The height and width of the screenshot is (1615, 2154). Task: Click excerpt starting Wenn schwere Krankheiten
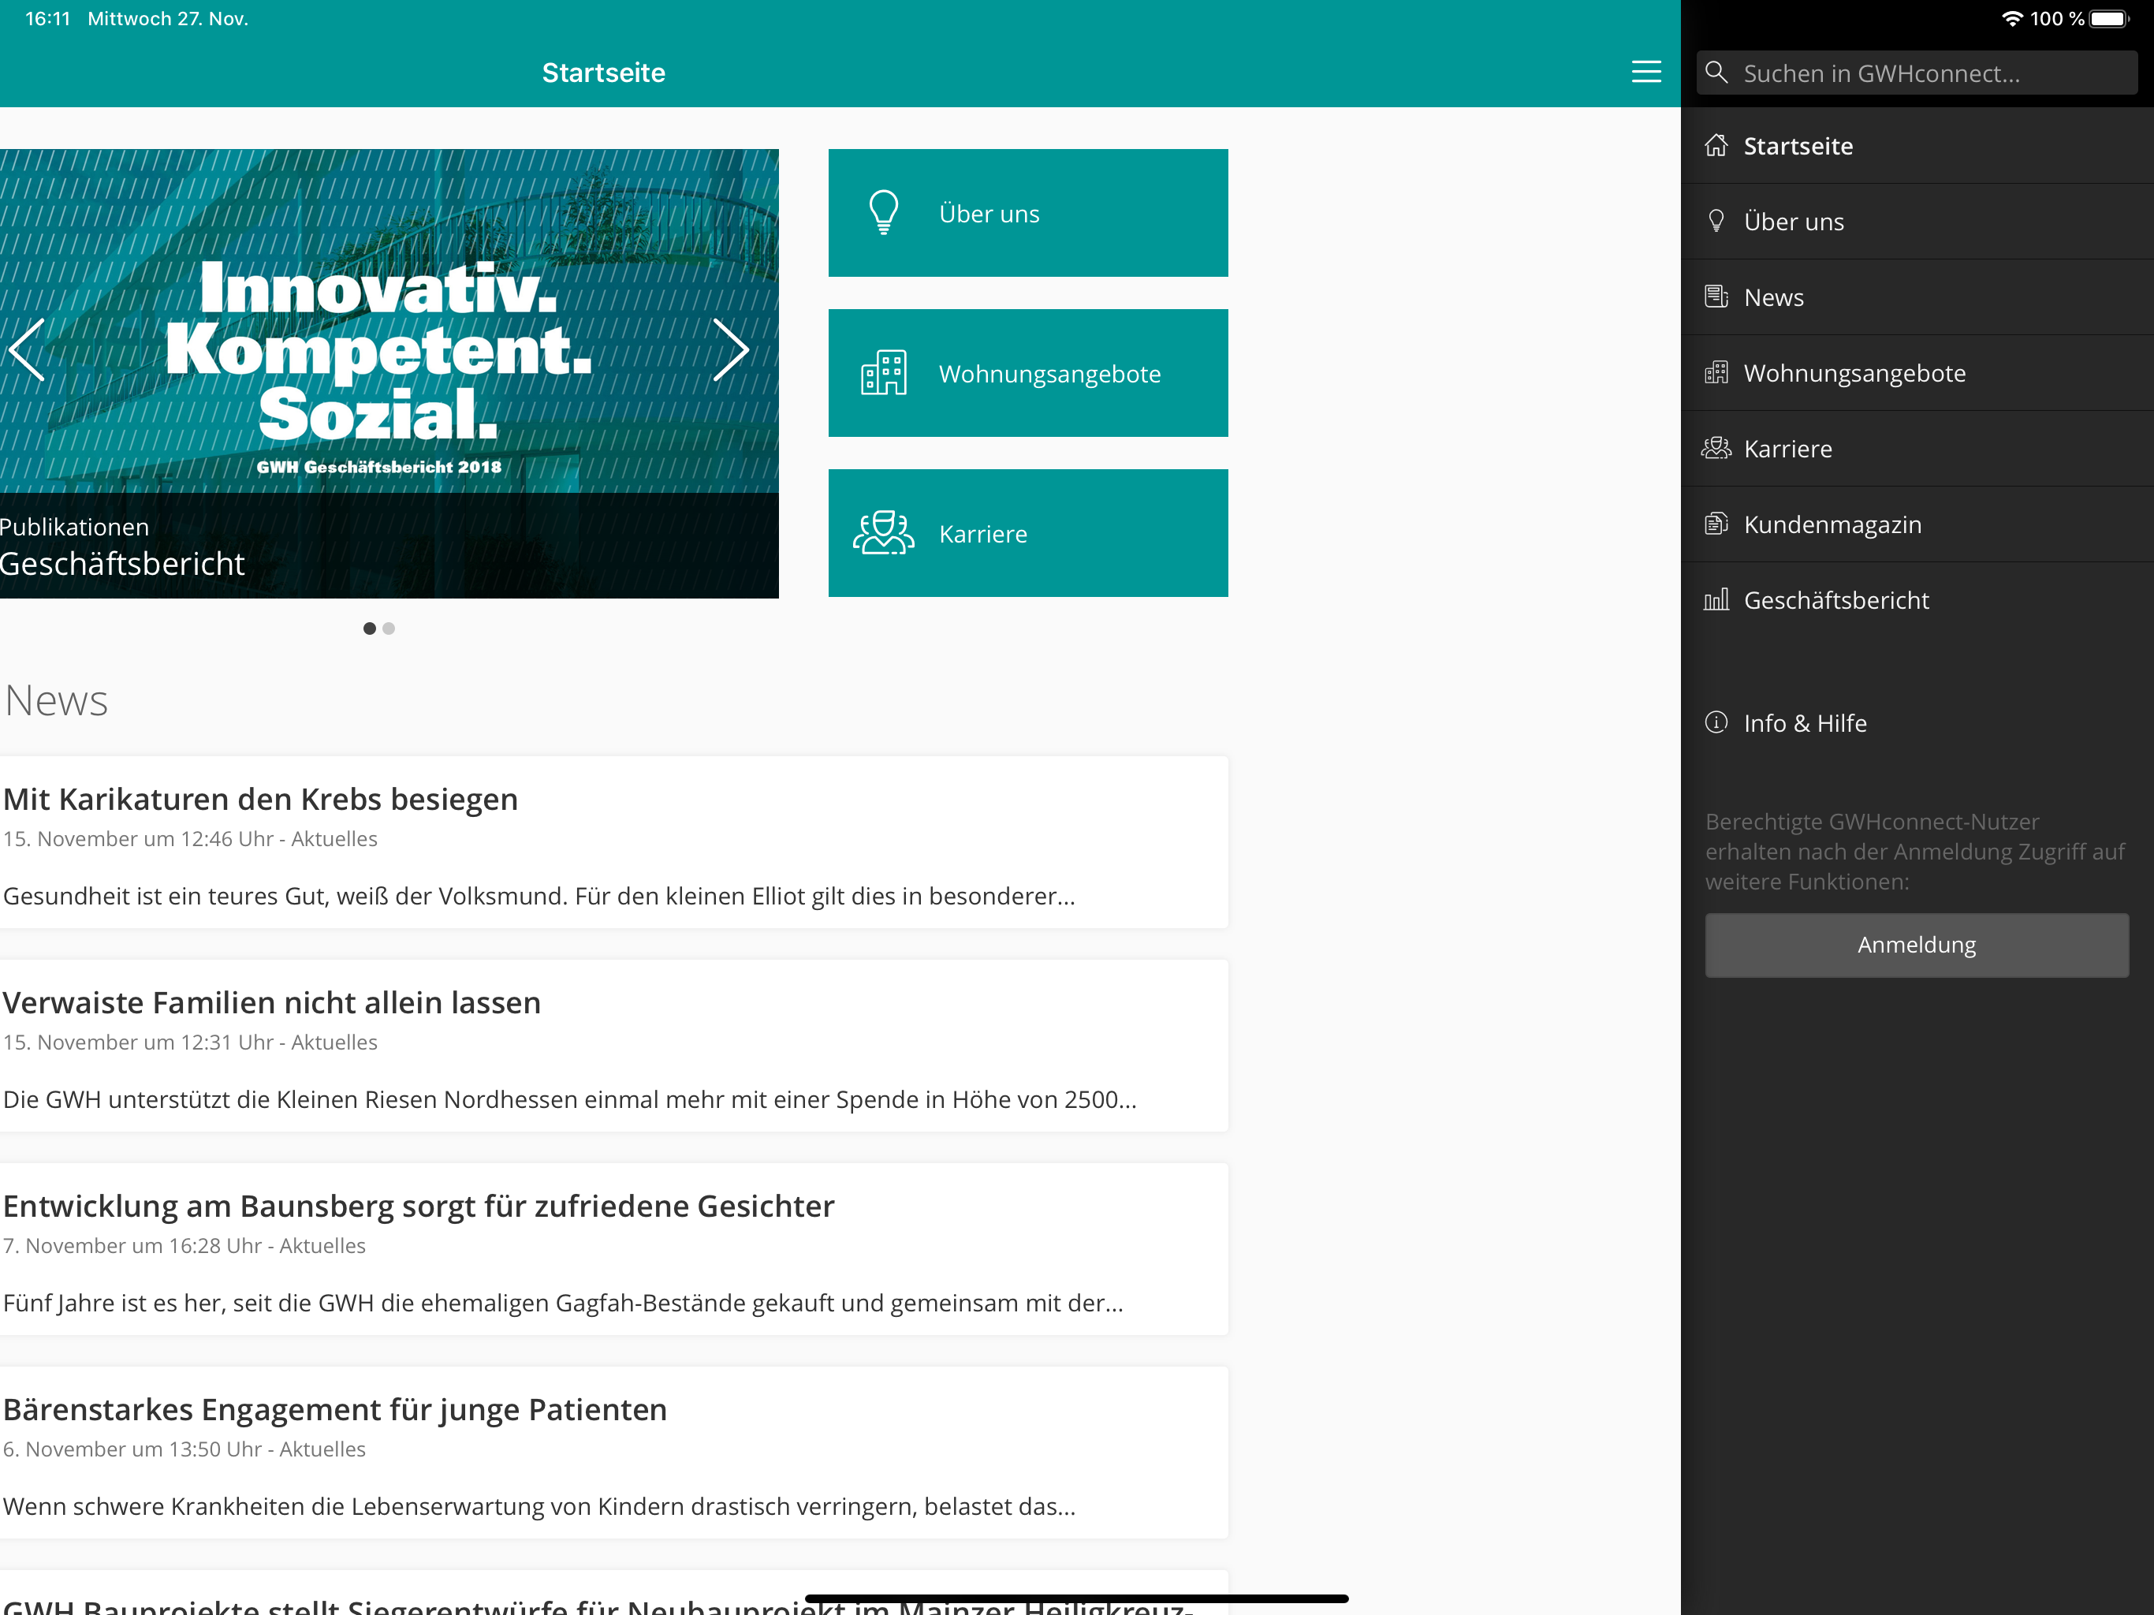[x=539, y=1507]
